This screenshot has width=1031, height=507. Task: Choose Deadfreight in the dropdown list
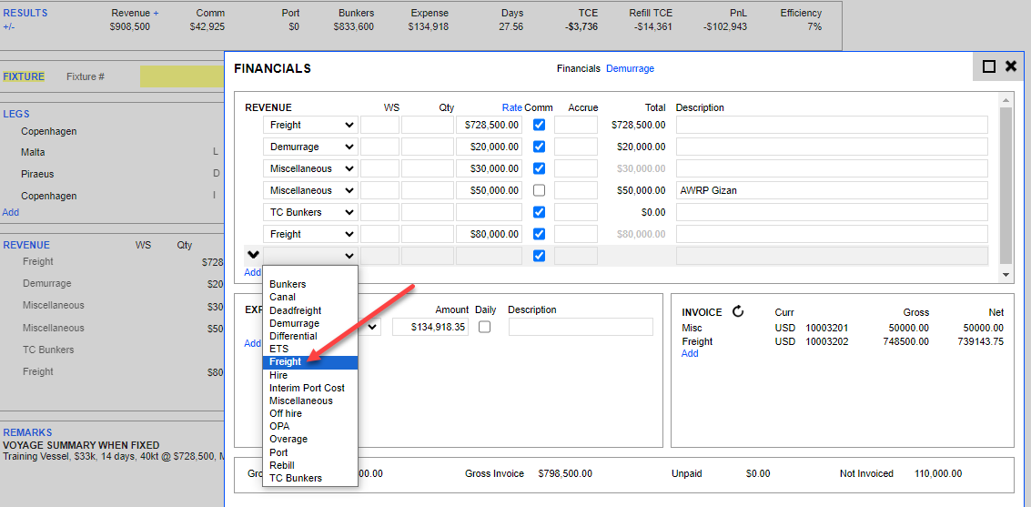[295, 310]
